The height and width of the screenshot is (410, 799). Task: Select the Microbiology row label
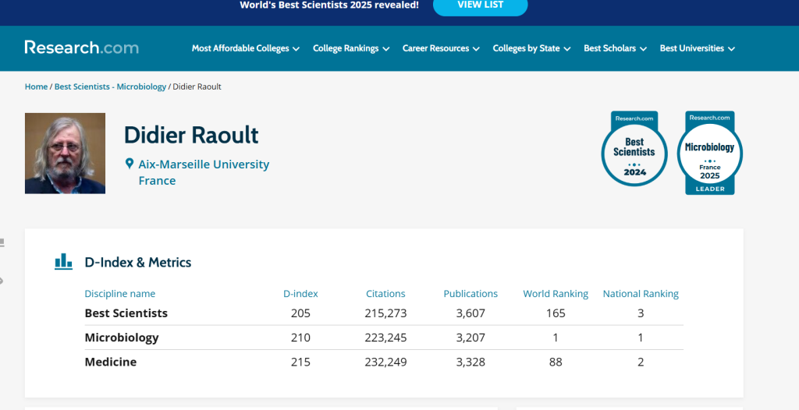tap(121, 338)
